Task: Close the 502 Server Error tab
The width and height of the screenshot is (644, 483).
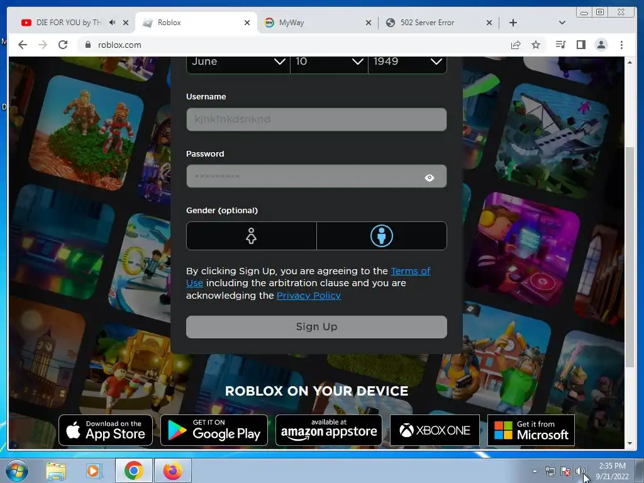Action: (x=489, y=23)
